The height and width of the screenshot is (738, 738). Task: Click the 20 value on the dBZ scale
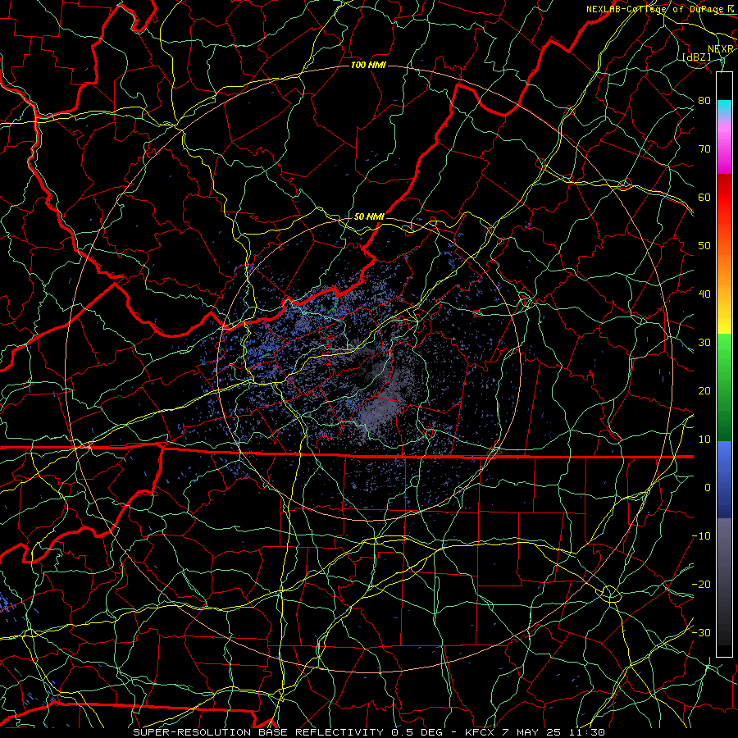point(704,391)
